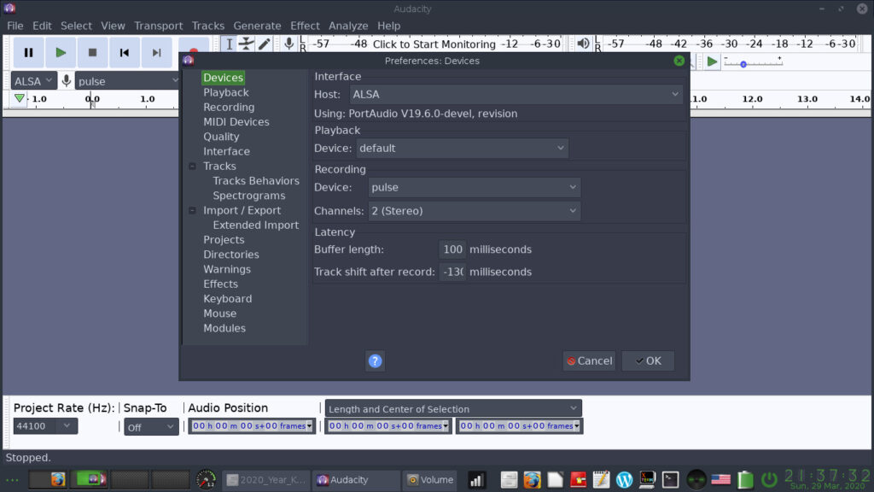Screen dimensions: 874x492
Task: Select Modules preferences category
Action: (x=224, y=329)
